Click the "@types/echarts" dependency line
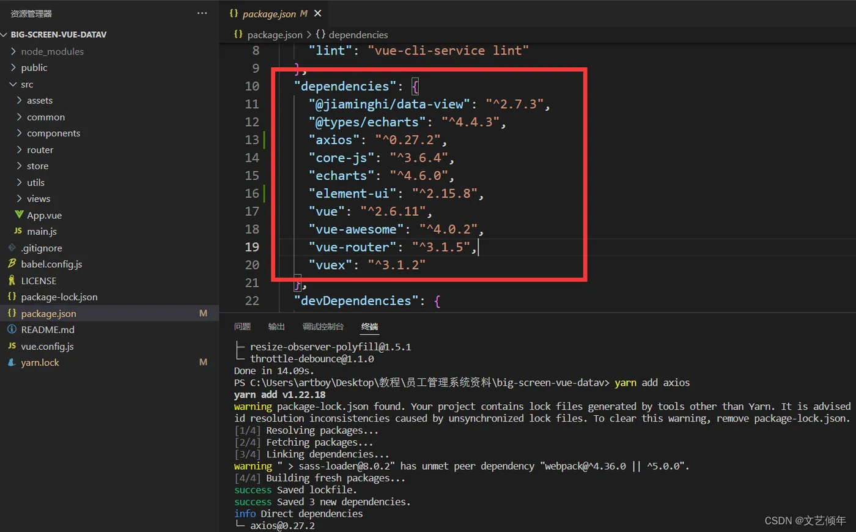 [x=408, y=122]
